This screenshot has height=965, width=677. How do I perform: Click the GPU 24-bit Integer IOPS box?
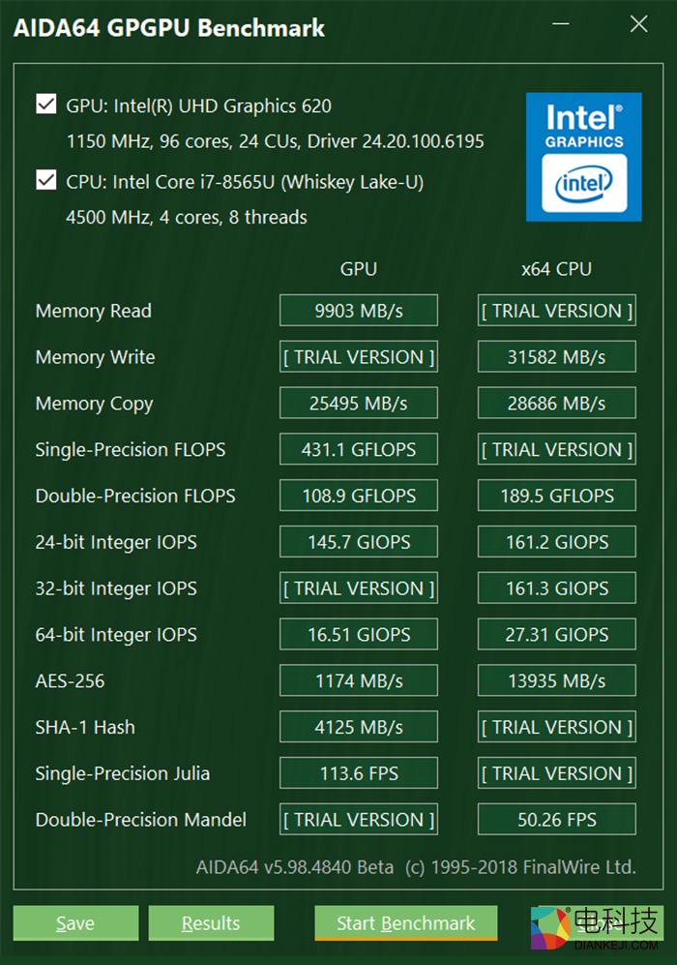[x=359, y=542]
